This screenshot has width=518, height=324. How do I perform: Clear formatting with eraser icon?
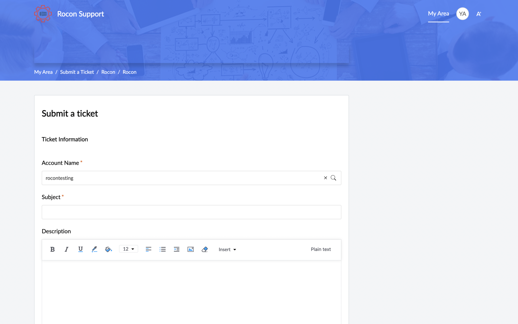point(205,249)
